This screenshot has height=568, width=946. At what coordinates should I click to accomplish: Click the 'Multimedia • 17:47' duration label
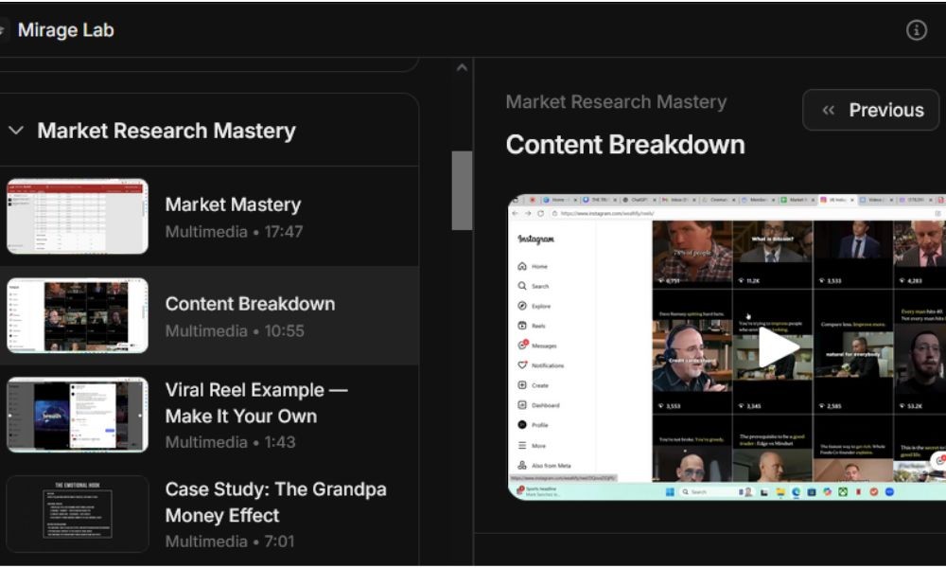(234, 232)
